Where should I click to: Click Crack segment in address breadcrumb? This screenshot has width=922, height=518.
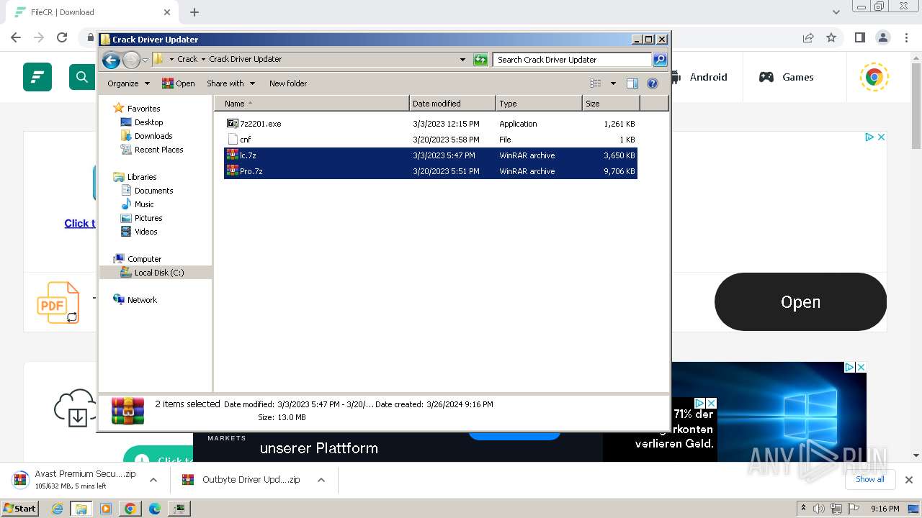[x=187, y=59]
